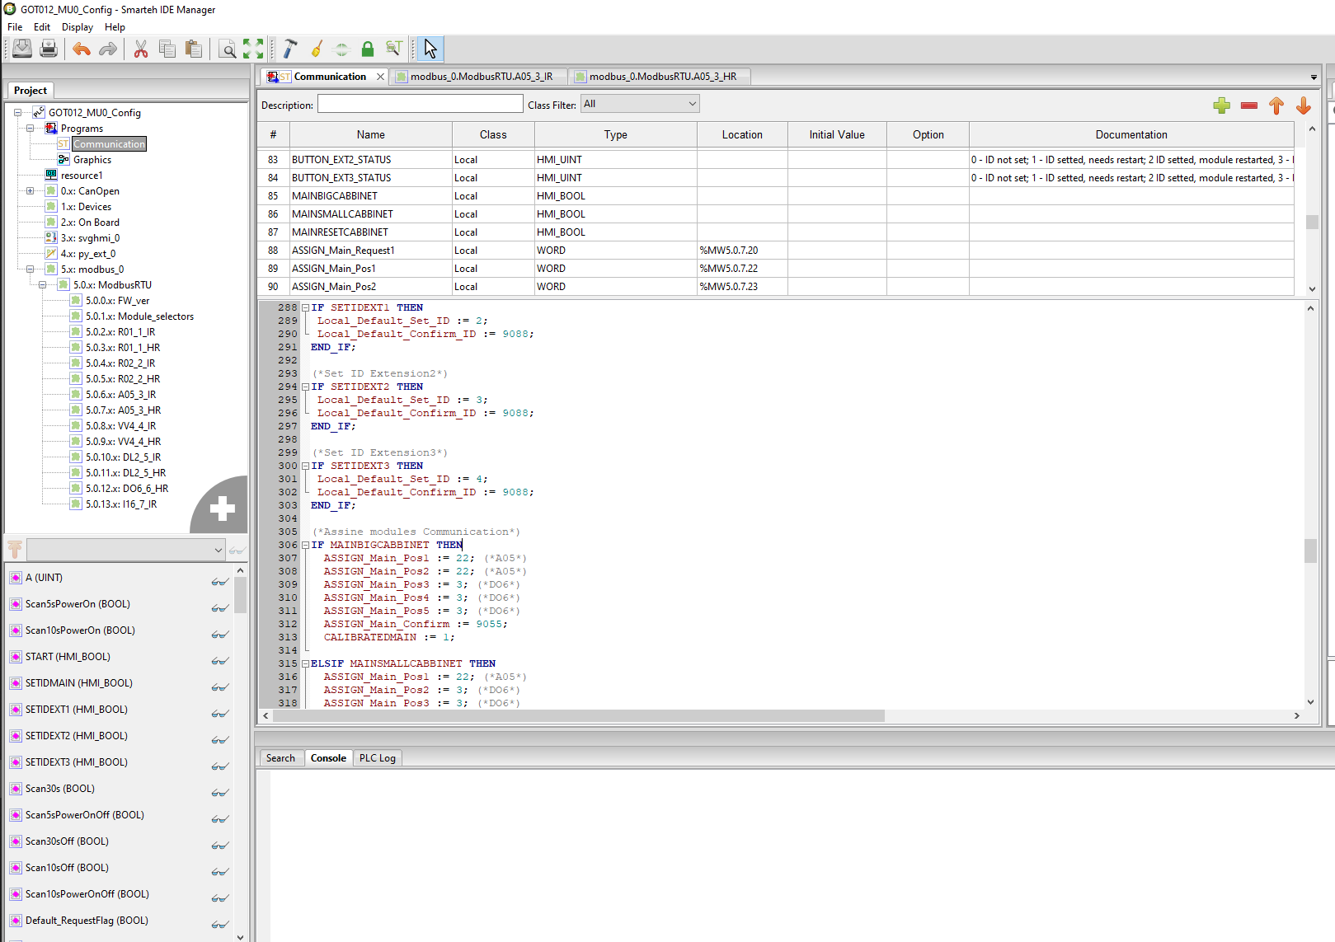Open the Display menu
The height and width of the screenshot is (942, 1335).
point(77,27)
